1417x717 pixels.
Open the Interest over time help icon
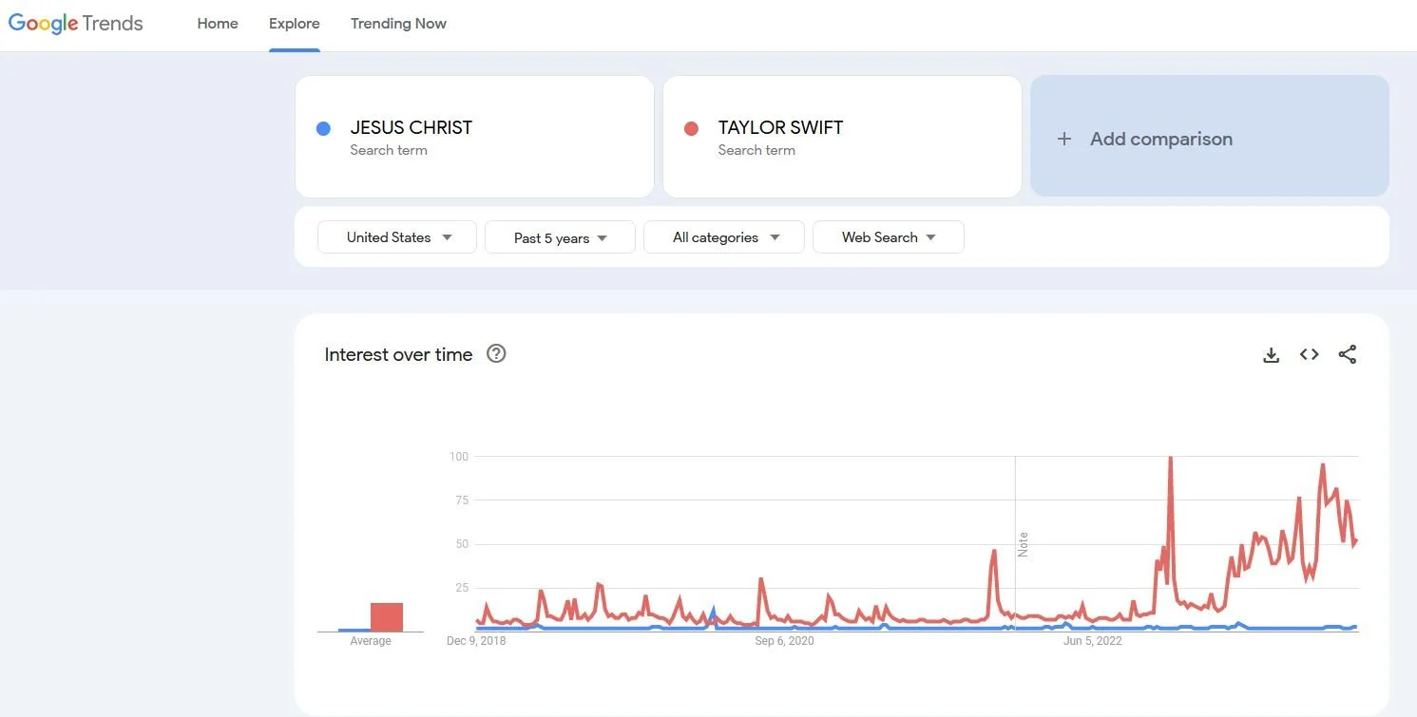click(496, 353)
